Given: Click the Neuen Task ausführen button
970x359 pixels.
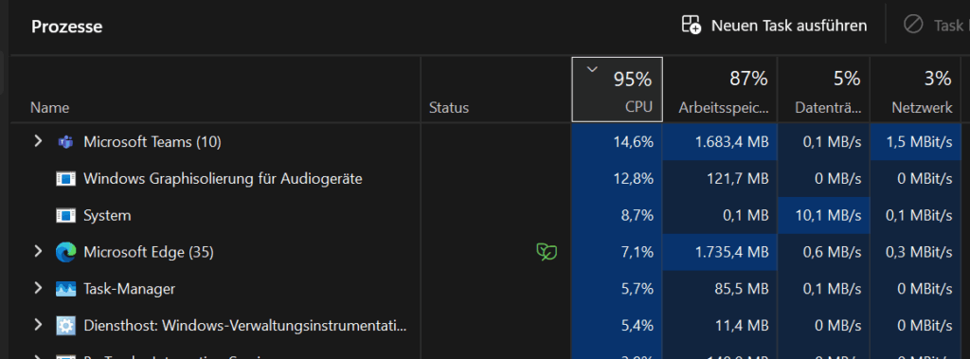Looking at the screenshot, I should [x=775, y=26].
